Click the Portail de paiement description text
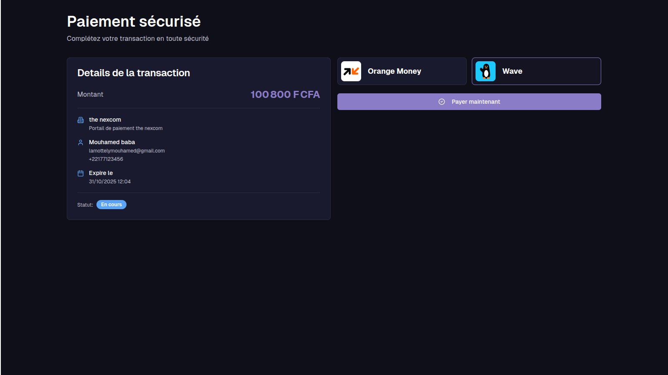The width and height of the screenshot is (668, 375). tap(126, 128)
